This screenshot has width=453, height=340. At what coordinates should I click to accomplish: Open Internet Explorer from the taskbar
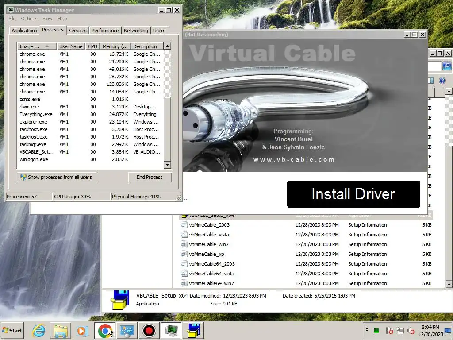point(39,330)
